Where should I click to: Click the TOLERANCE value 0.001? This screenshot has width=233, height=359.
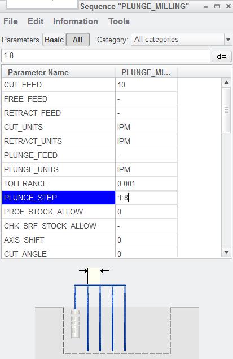(x=146, y=183)
